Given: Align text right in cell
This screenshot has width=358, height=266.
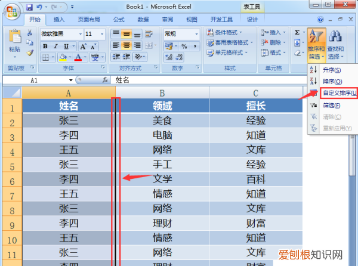Looking at the screenshot, I should (137, 45).
